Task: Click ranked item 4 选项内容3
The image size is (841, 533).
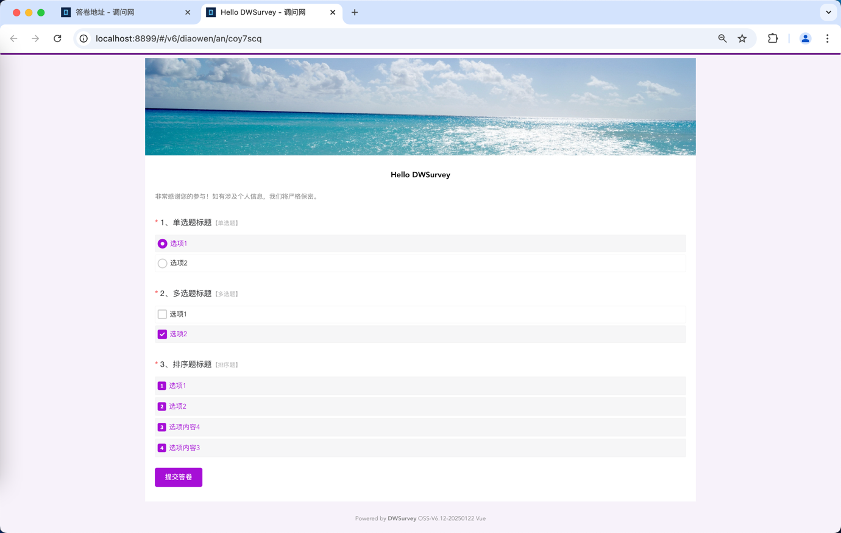Action: pos(420,448)
